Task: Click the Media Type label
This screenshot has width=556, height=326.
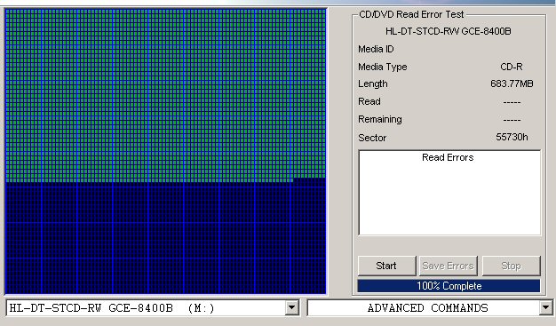Action: [x=382, y=67]
